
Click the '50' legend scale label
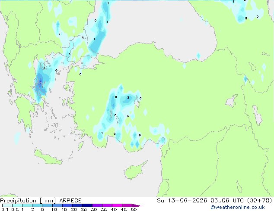point(134,209)
